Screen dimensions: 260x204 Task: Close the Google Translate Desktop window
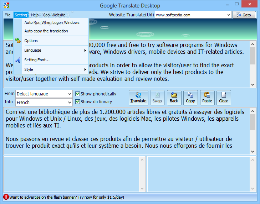pos(250,4)
